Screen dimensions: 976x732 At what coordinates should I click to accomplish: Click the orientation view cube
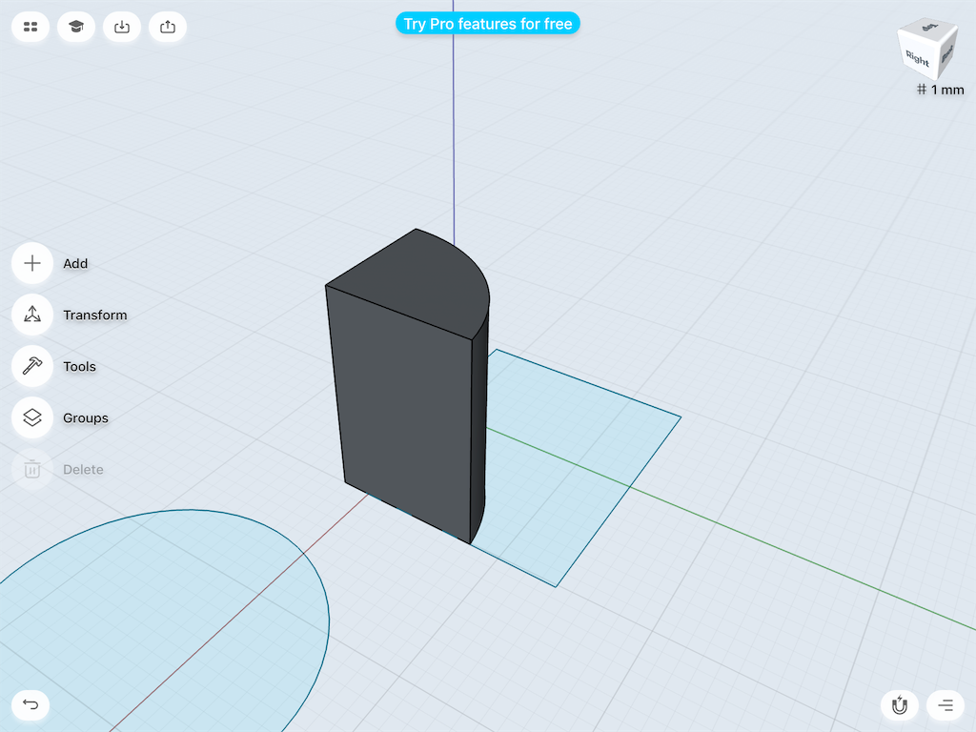click(x=926, y=51)
